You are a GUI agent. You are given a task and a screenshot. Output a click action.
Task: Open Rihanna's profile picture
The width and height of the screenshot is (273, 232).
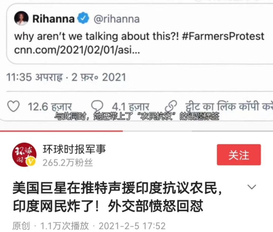[21, 18]
